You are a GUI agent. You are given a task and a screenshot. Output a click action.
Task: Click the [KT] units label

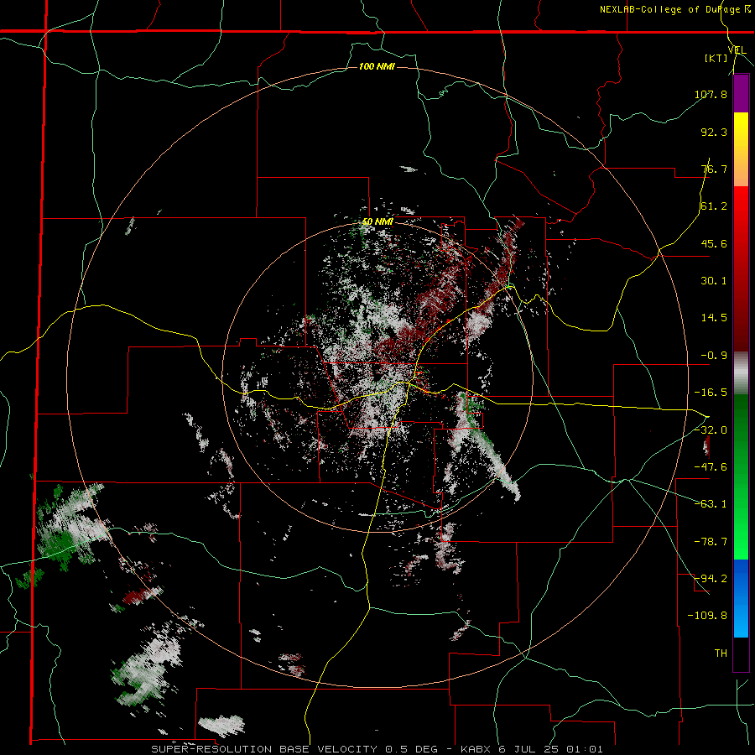click(716, 58)
